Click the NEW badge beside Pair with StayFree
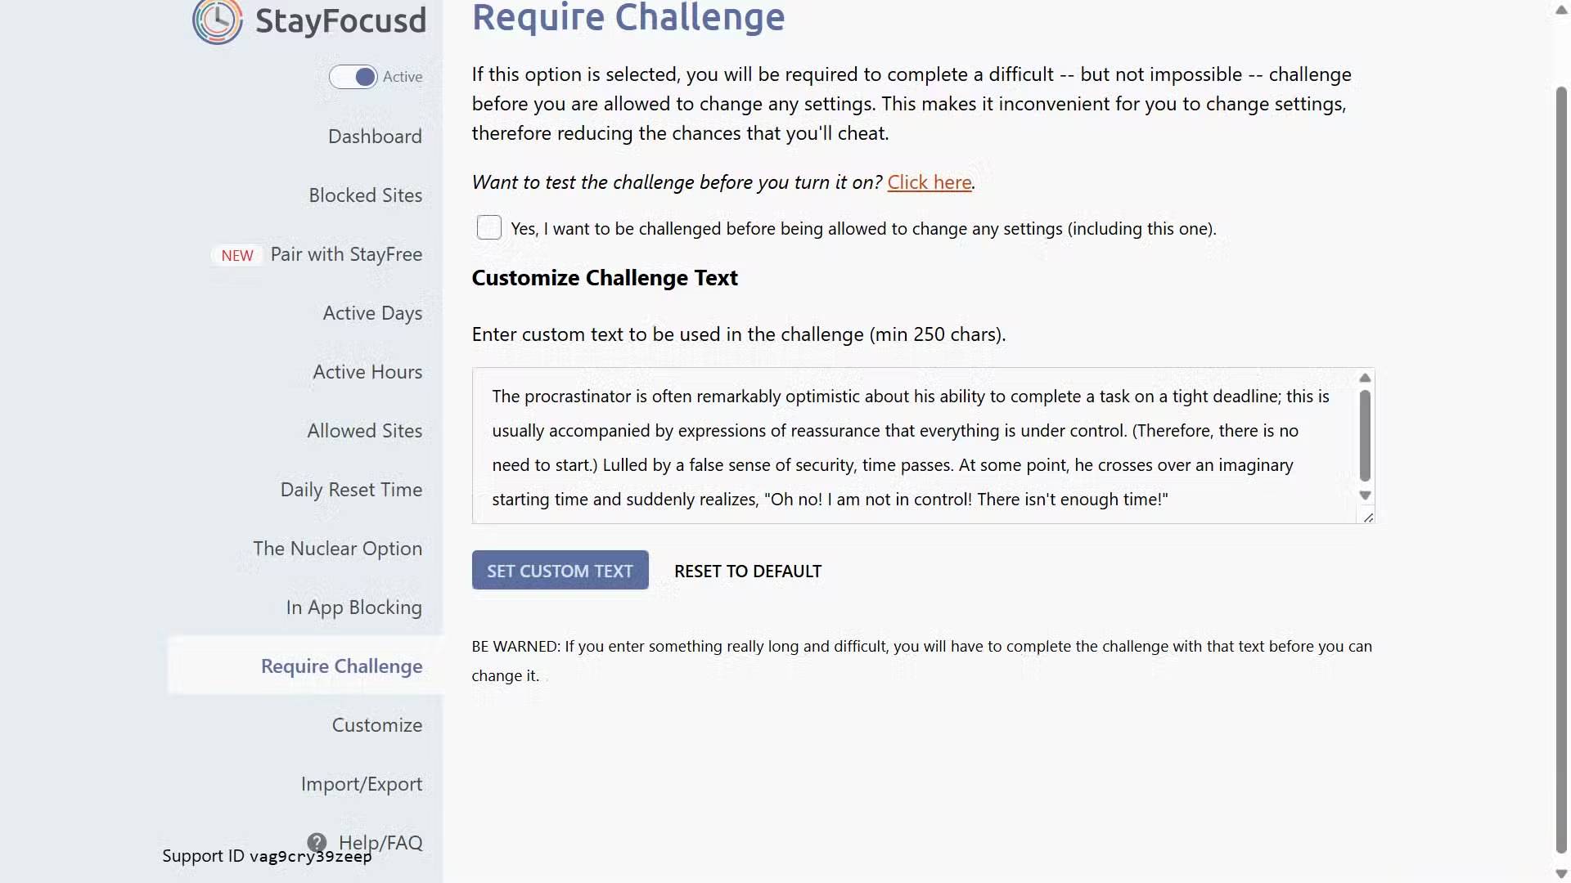The width and height of the screenshot is (1571, 883). [237, 255]
